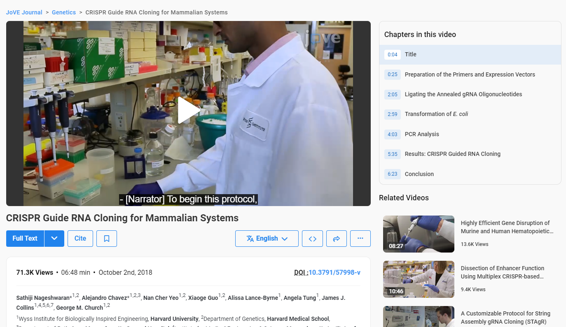Open the English language dropdown
Viewport: 566px width, 327px height.
267,239
